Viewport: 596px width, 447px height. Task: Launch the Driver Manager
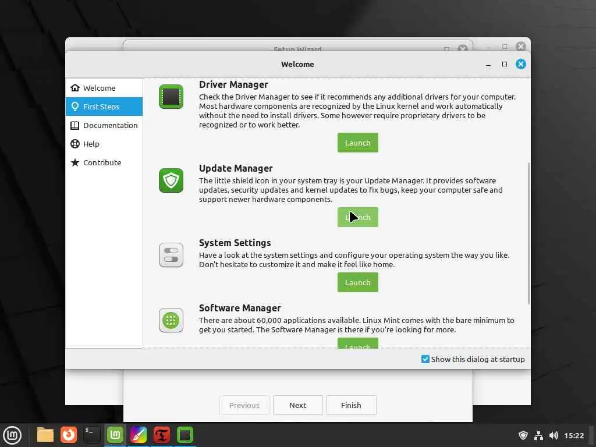pyautogui.click(x=358, y=143)
